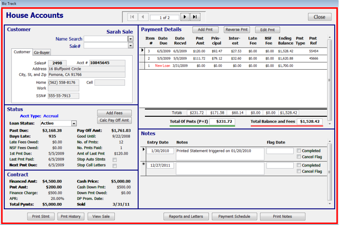This screenshot has width=339, height=225.
Task: Go to the previous record
Action: pos(143,17)
